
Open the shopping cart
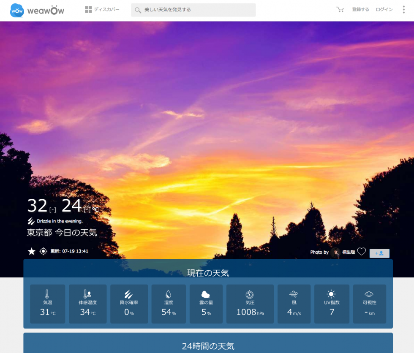[x=340, y=9]
